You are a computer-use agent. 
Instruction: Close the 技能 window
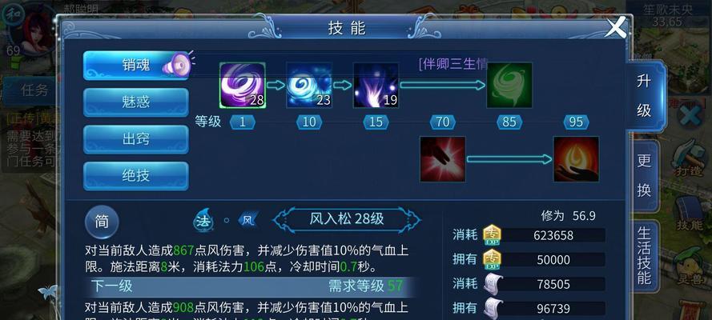[616, 28]
